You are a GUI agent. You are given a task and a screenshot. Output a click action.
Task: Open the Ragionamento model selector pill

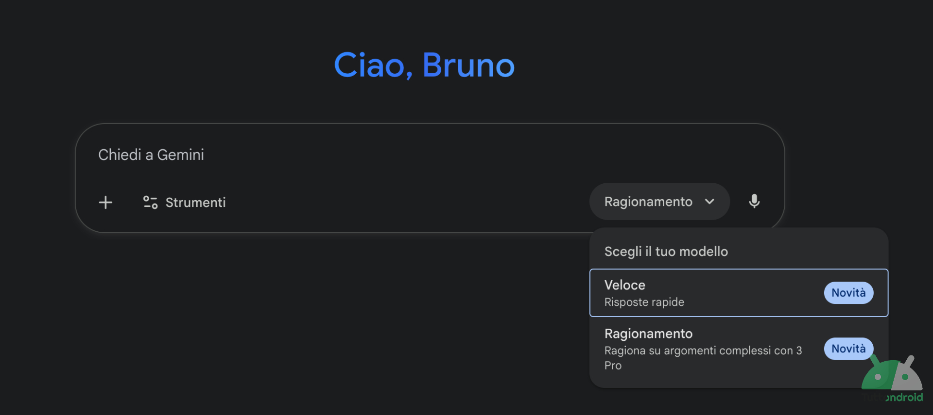pyautogui.click(x=659, y=202)
